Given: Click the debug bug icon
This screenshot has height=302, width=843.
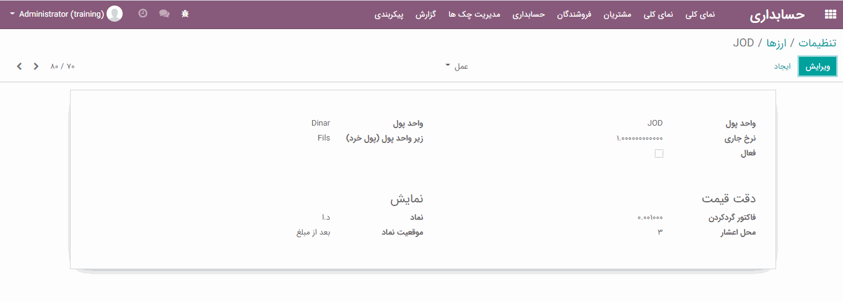Looking at the screenshot, I should [185, 14].
